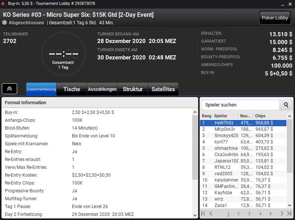Go to page 3 of player rankings
The image size is (295, 220).
[249, 214]
